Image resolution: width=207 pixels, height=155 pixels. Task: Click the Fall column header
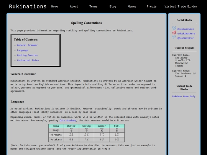[x=117, y=126]
